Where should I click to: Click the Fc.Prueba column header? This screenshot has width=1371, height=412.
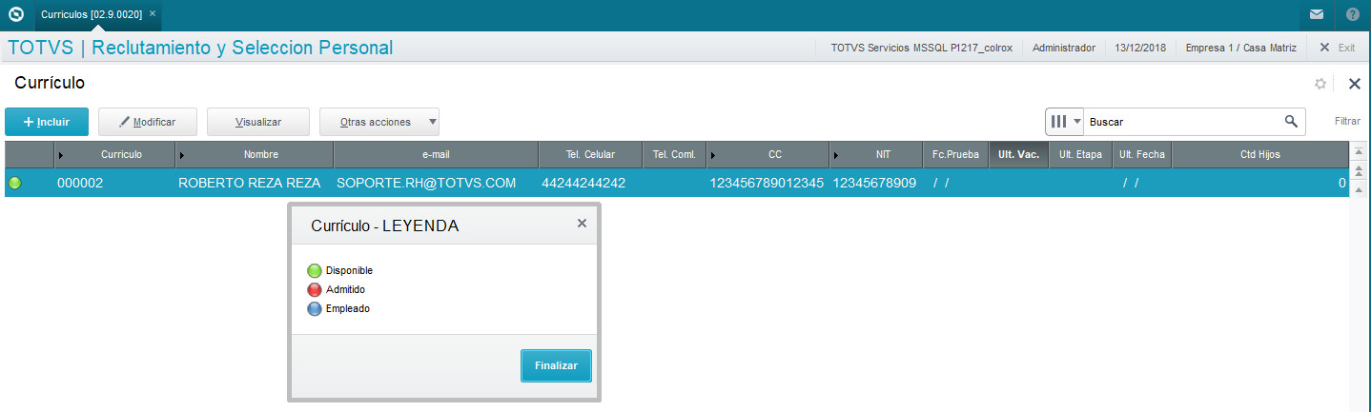click(x=955, y=154)
